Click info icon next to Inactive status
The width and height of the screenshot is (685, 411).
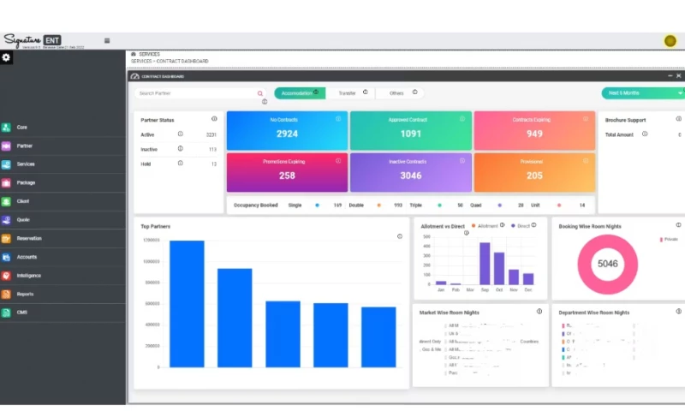[x=181, y=148]
